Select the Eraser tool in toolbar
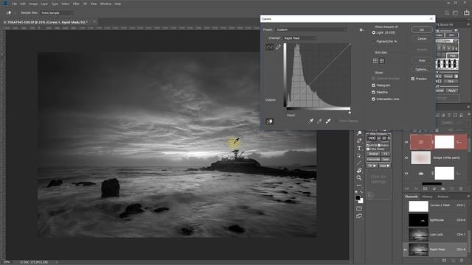This screenshot has height=265, width=472. pos(359,170)
